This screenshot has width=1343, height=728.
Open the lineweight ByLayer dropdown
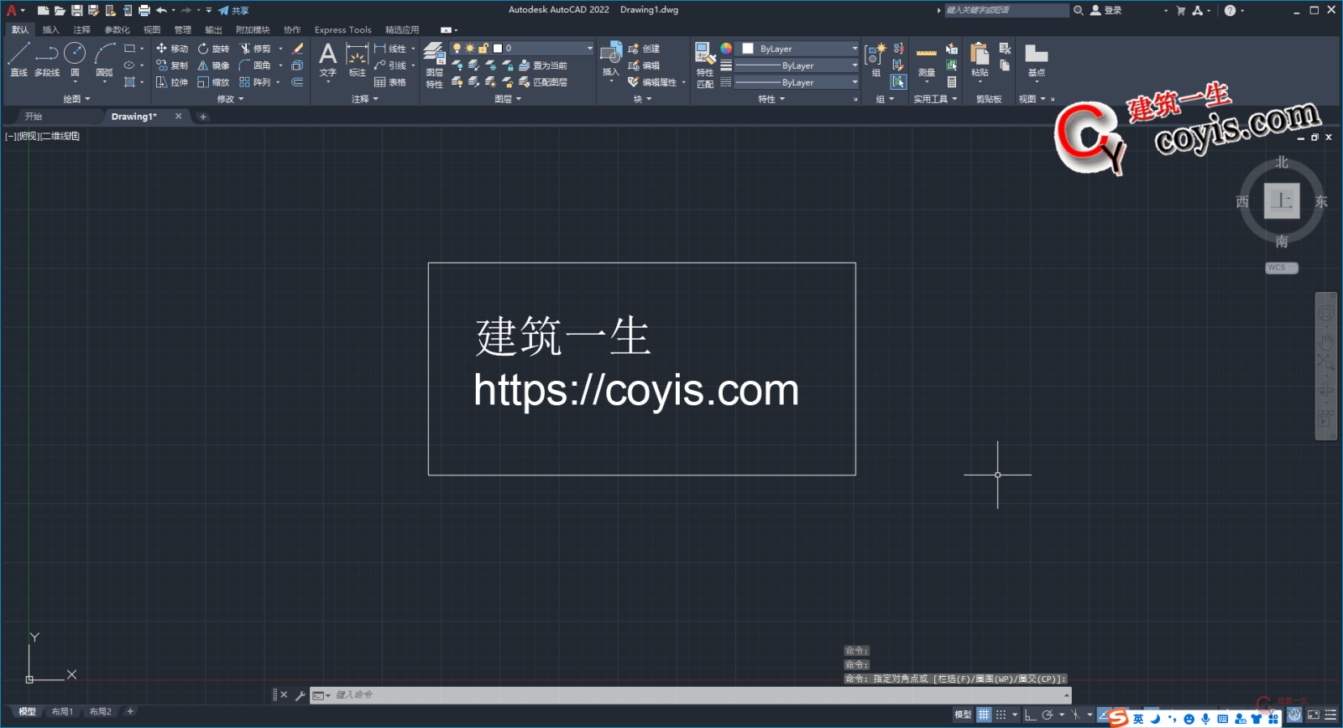click(797, 65)
